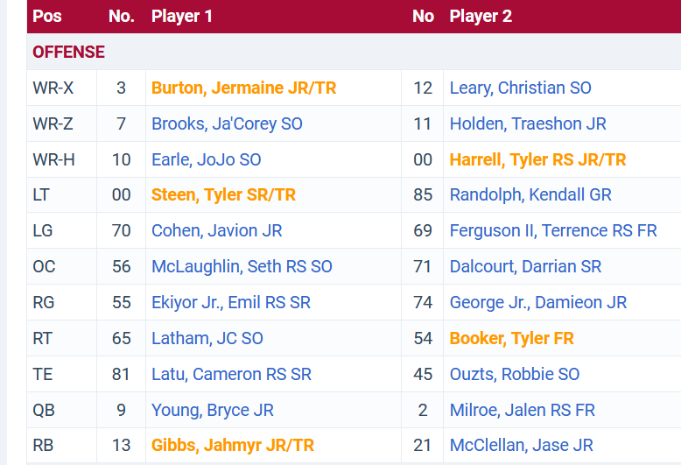Image resolution: width=681 pixels, height=465 pixels.
Task: Select McLaughlin, Seth RS SO
Action: coord(242,266)
